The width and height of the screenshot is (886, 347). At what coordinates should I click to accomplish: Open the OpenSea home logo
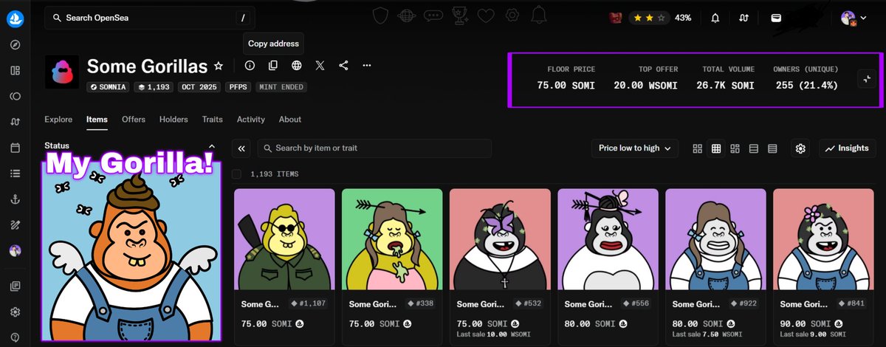click(x=15, y=18)
